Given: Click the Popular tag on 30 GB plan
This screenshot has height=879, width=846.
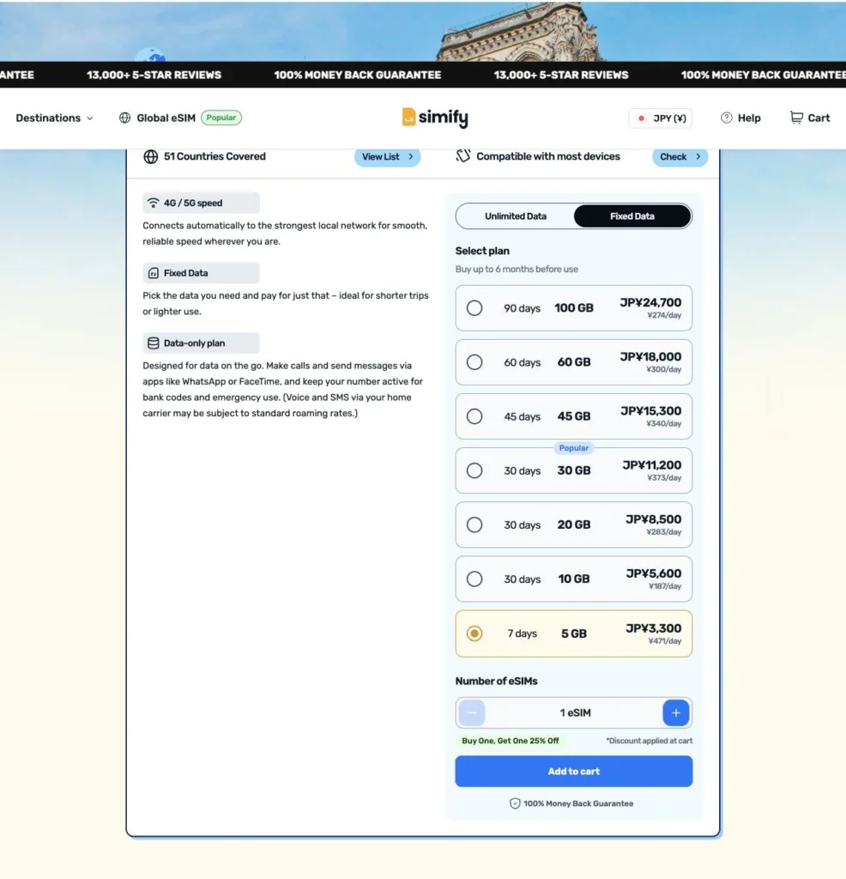Looking at the screenshot, I should tap(574, 448).
